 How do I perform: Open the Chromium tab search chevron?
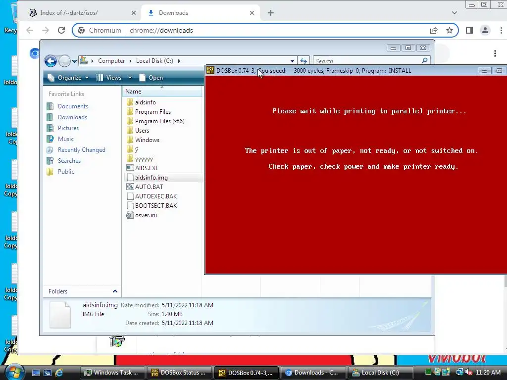click(455, 13)
